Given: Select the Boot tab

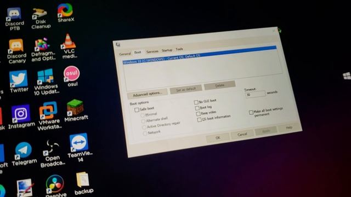Looking at the screenshot, I should click(x=138, y=53).
